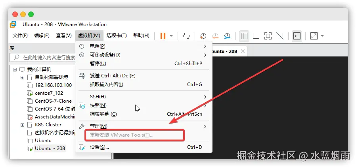Select the 自动化部署环境 tree item

52,77
